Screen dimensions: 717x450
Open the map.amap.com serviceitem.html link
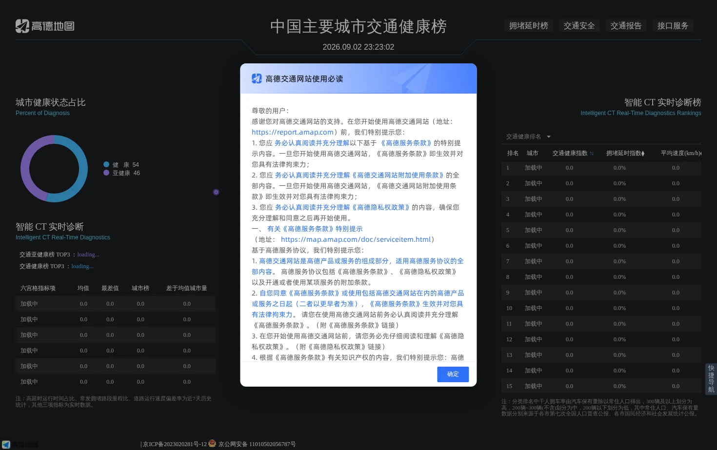pos(356,239)
